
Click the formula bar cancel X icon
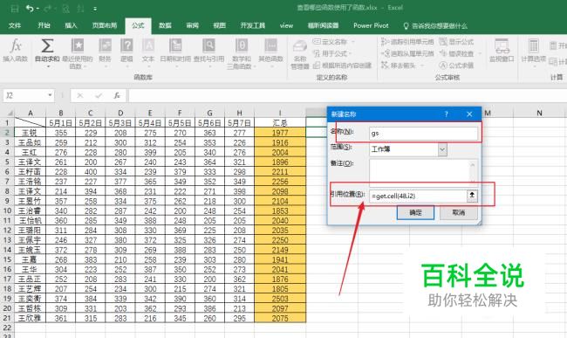[x=80, y=95]
